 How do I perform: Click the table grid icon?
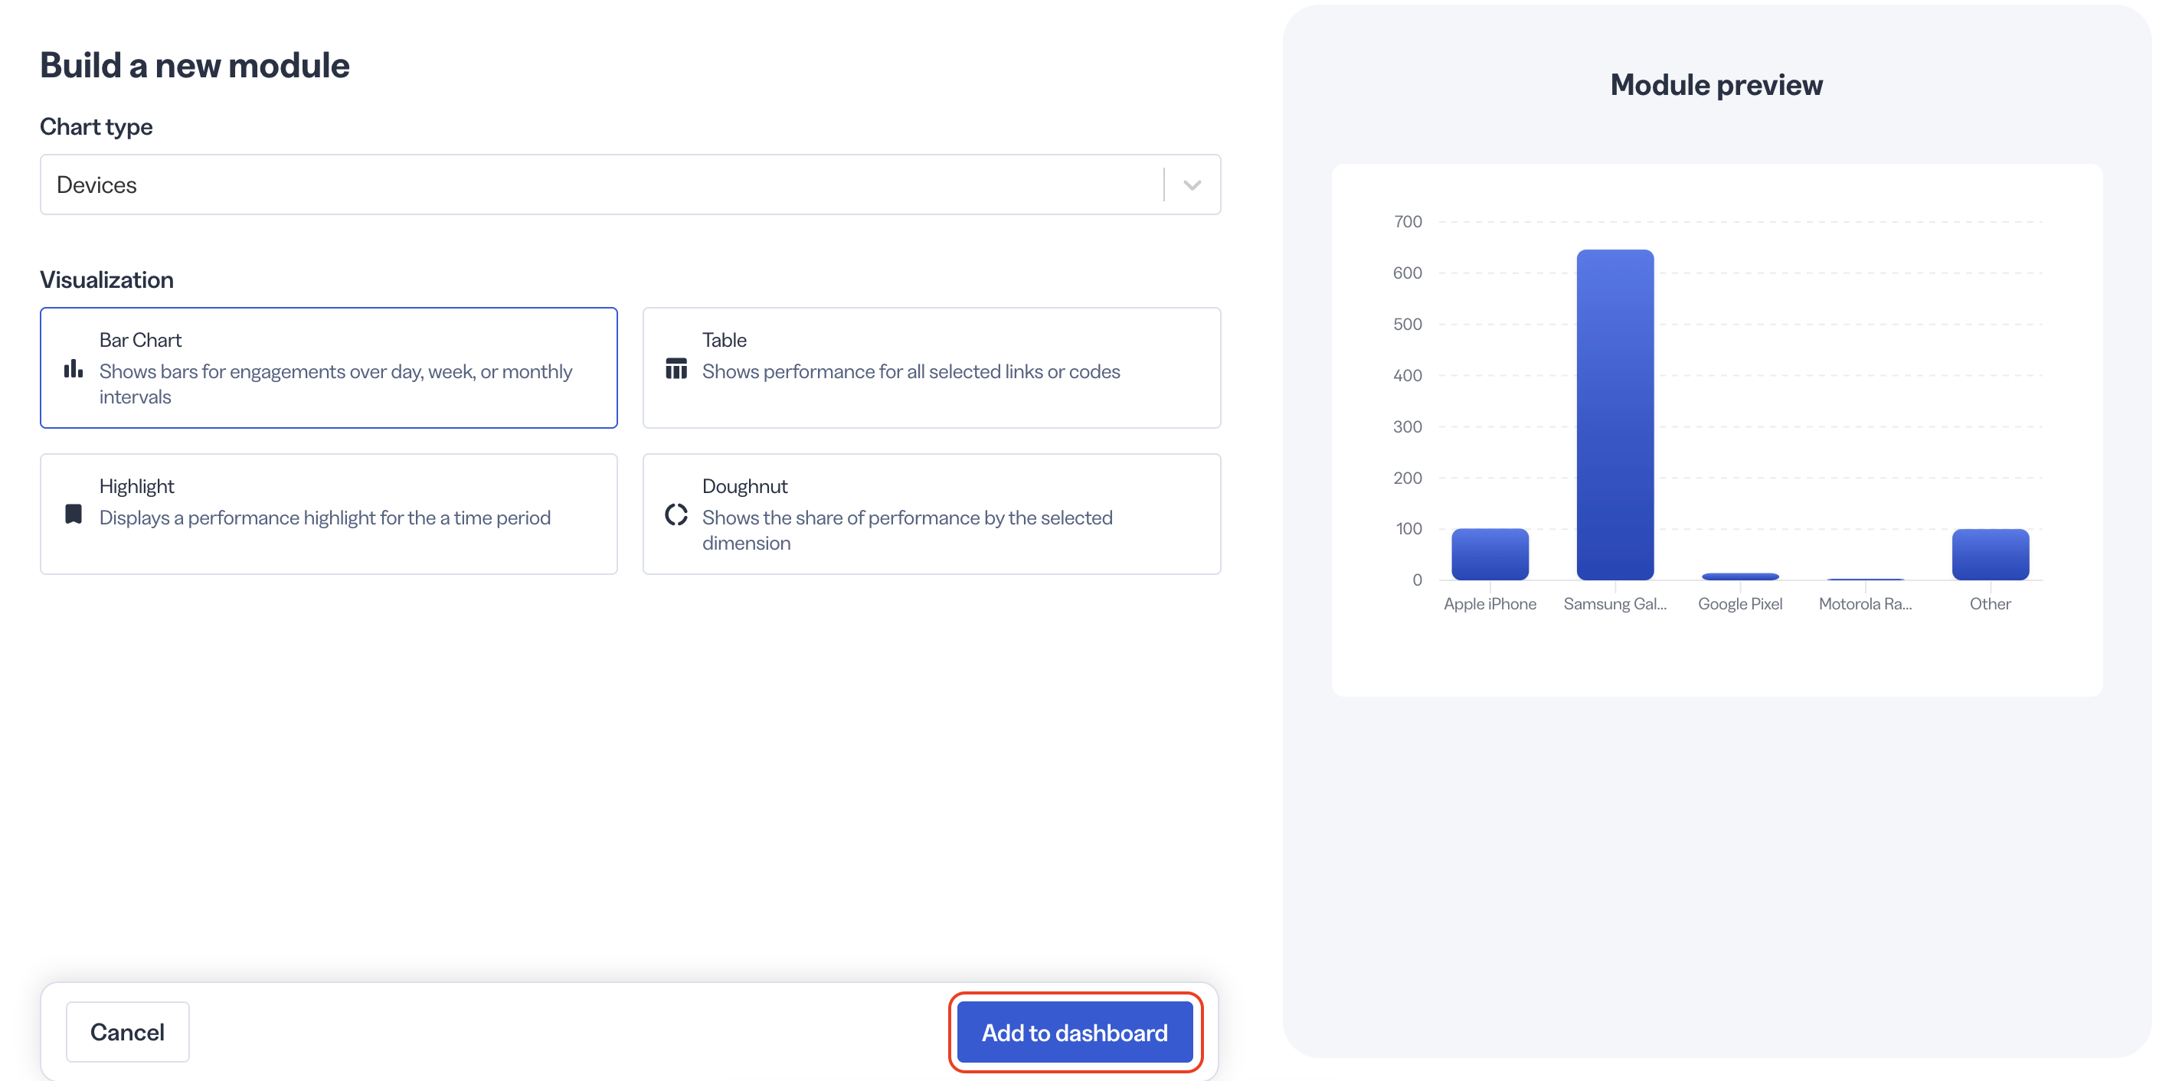point(676,369)
